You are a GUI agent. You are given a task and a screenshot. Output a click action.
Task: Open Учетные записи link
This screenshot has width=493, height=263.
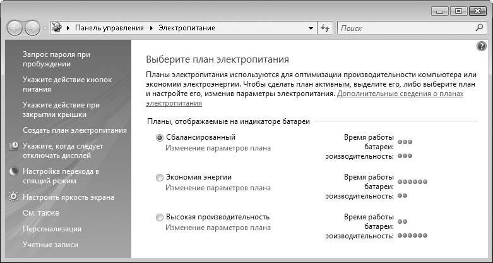pos(50,245)
